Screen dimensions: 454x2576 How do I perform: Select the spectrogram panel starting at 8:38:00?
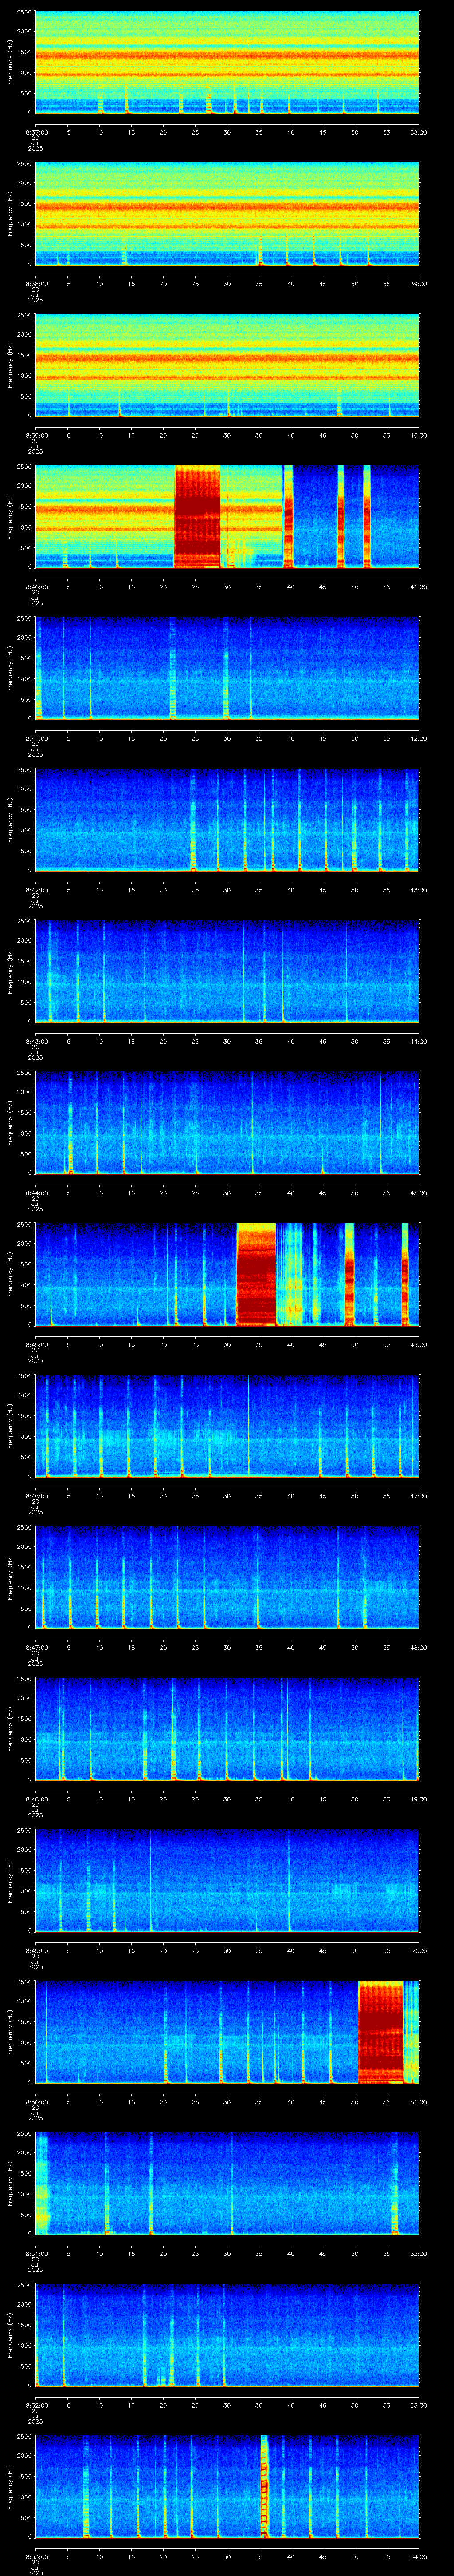click(227, 213)
